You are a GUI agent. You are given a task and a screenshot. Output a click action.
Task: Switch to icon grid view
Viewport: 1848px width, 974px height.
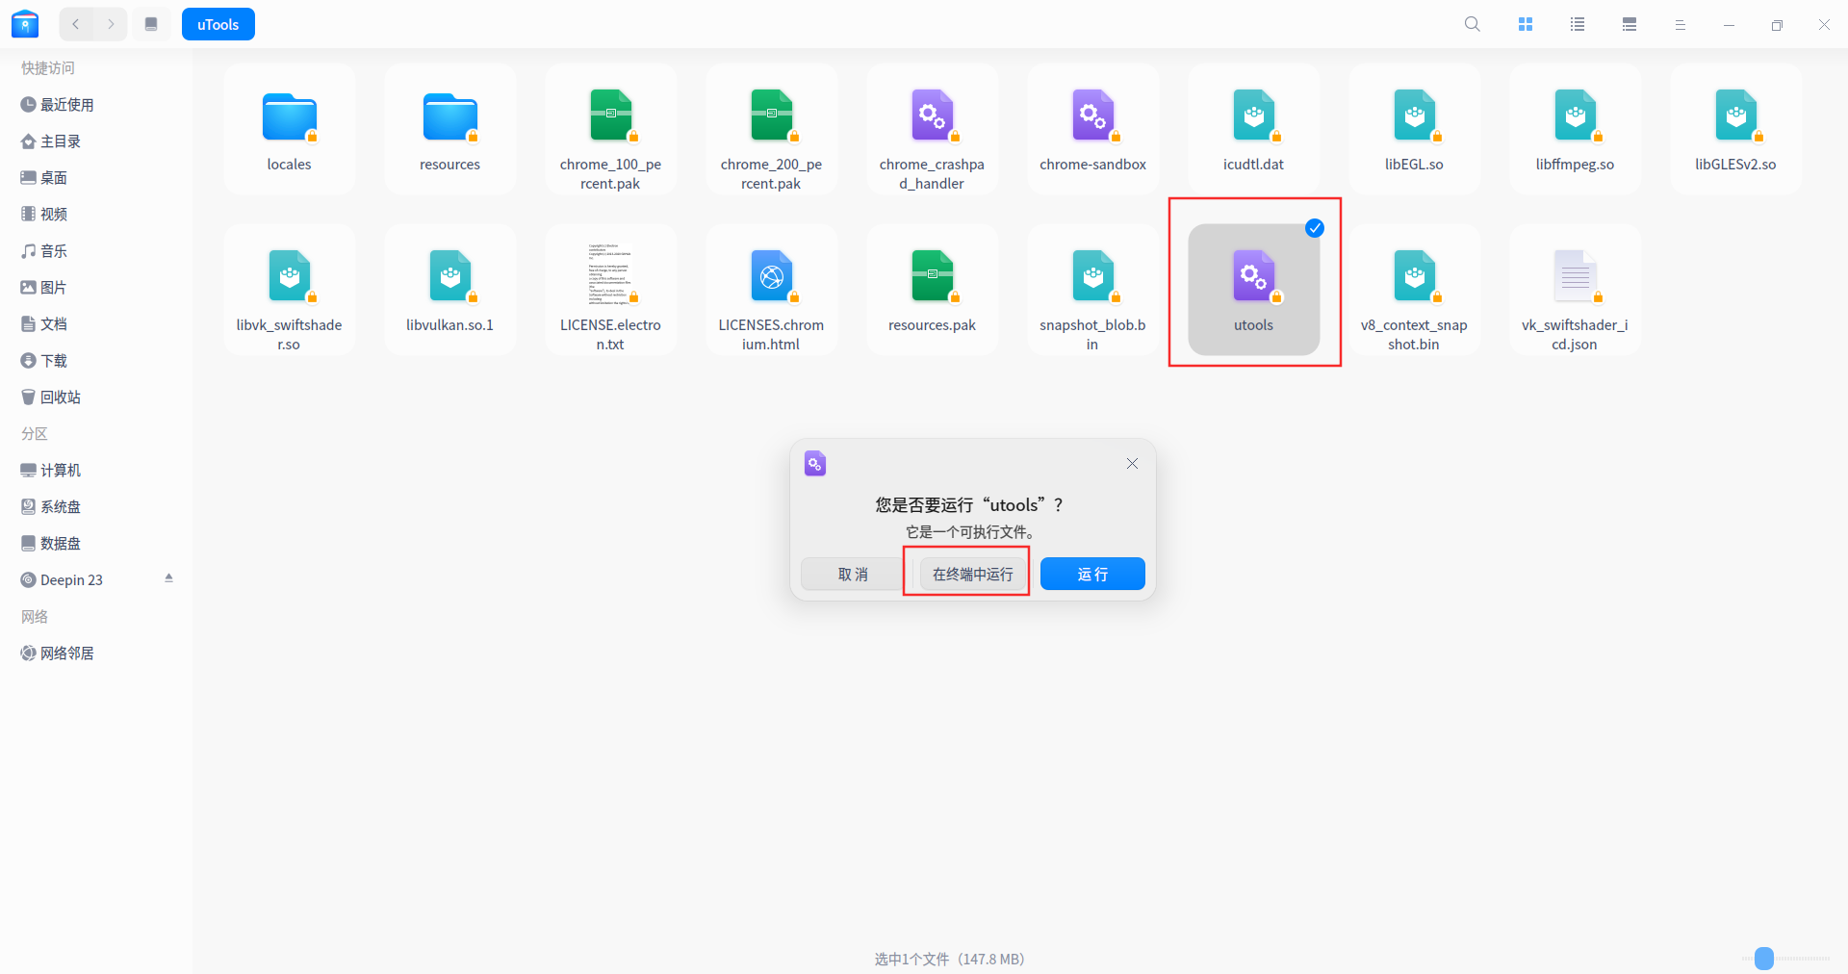coord(1526,24)
